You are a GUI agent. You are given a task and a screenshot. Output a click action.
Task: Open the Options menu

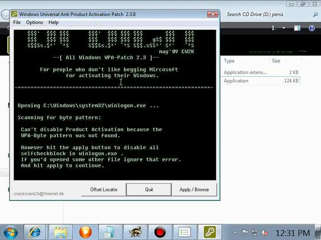pyautogui.click(x=35, y=22)
